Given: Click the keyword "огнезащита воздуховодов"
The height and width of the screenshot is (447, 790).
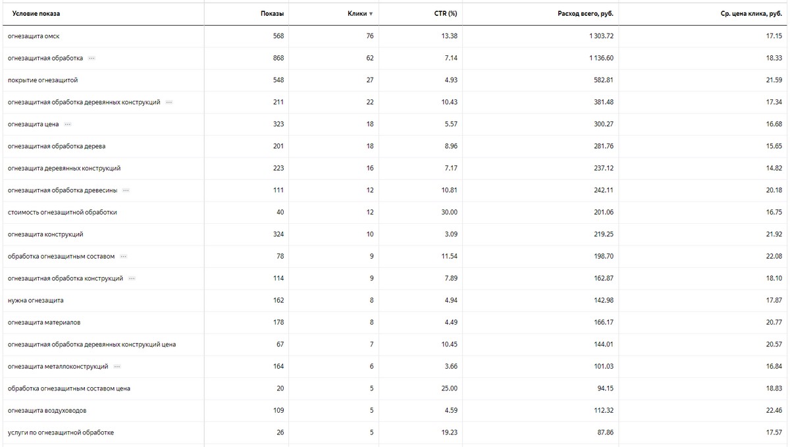Looking at the screenshot, I should point(47,411).
